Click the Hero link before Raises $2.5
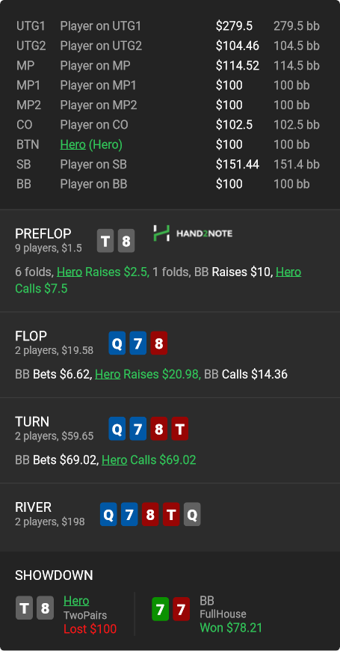Viewport: 340px width, 651px height. (69, 272)
